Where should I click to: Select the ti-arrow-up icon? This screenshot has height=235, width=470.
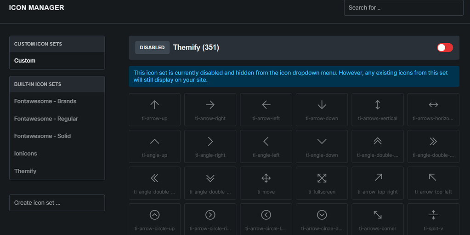[x=155, y=109]
